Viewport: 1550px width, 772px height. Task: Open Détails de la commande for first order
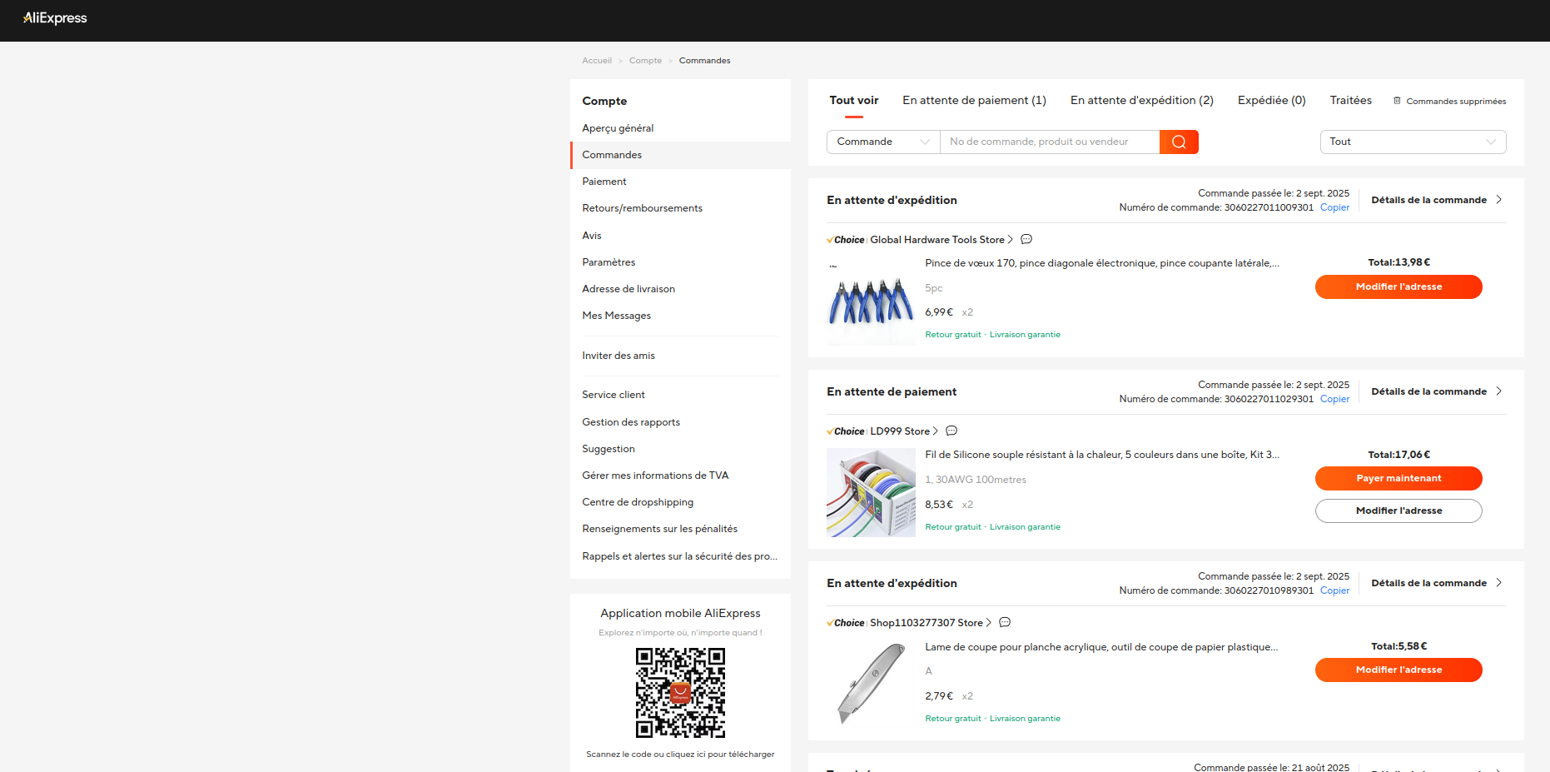1436,200
